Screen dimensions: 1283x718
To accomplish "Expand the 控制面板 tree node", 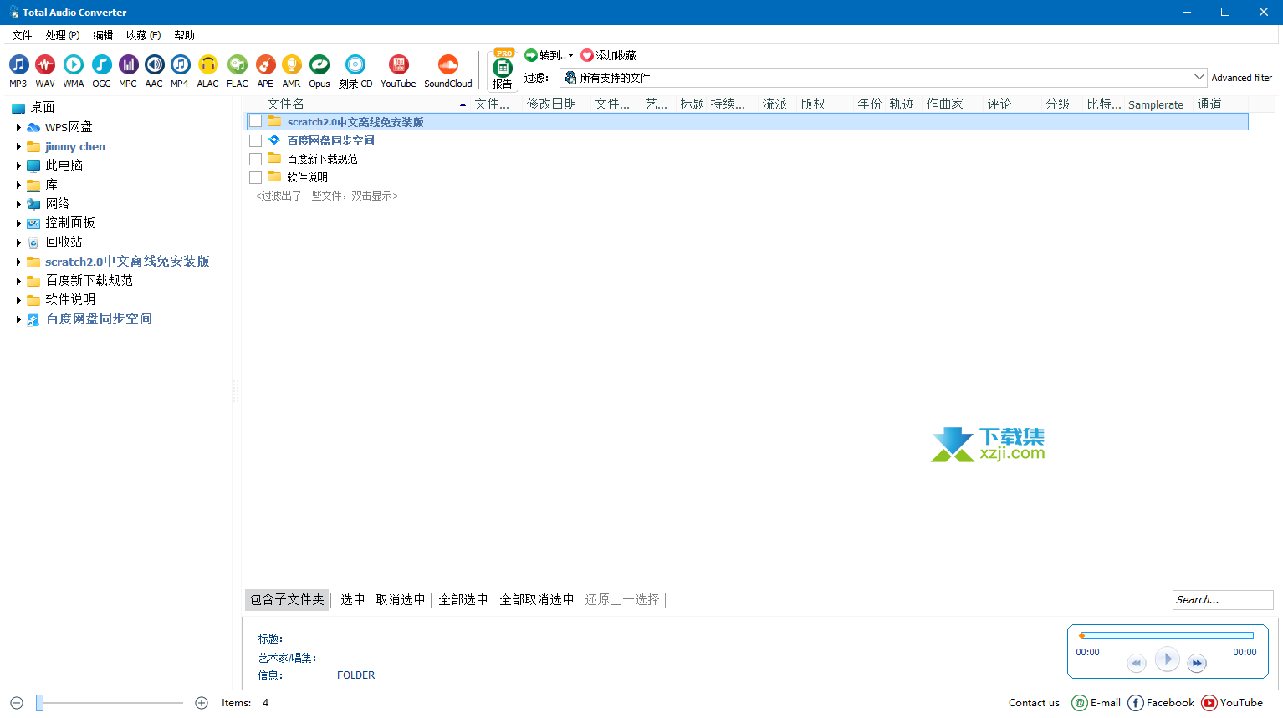I will tap(18, 224).
